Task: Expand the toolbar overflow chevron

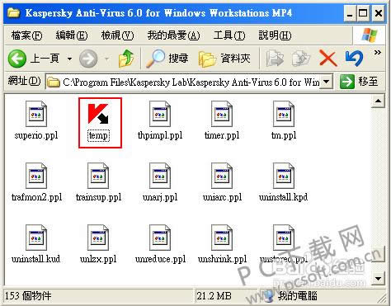Action: pos(378,53)
